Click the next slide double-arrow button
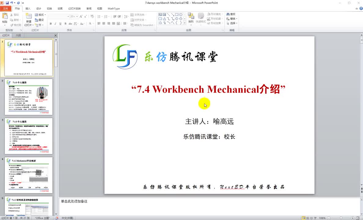Image resolution: width=363 pixels, height=220 pixels. pos(361,192)
